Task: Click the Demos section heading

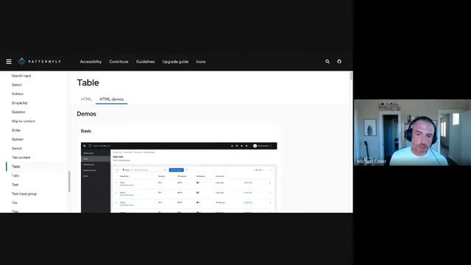Action: [87, 114]
